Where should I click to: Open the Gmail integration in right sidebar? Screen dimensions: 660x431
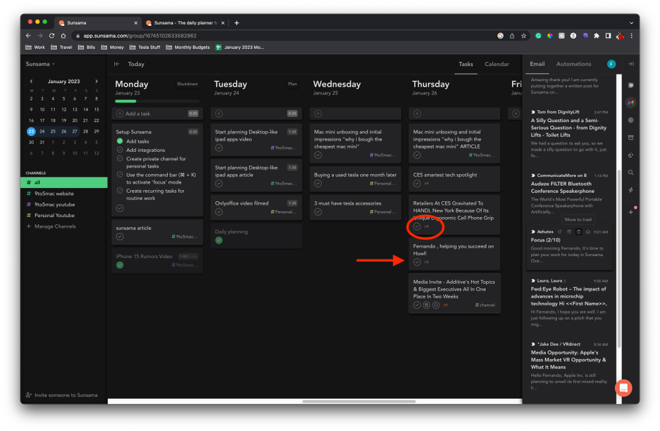[x=630, y=102]
